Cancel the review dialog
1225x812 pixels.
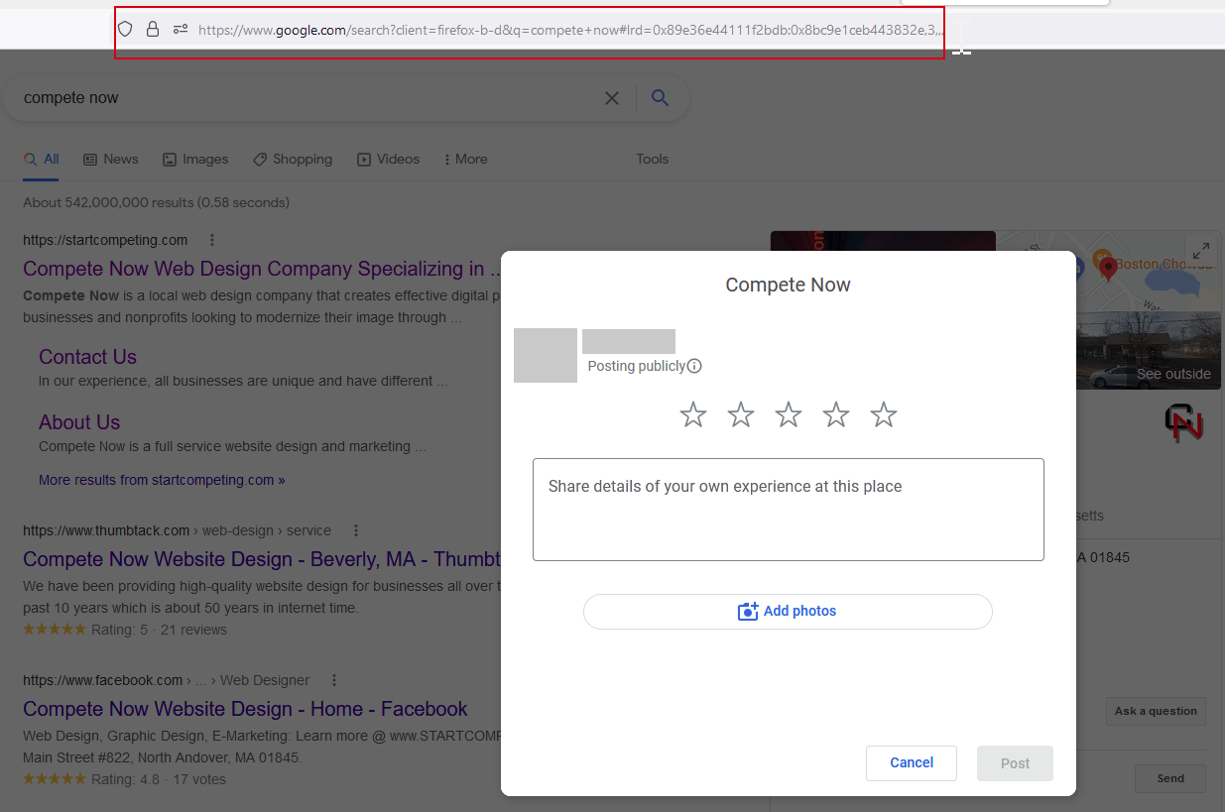coord(912,763)
